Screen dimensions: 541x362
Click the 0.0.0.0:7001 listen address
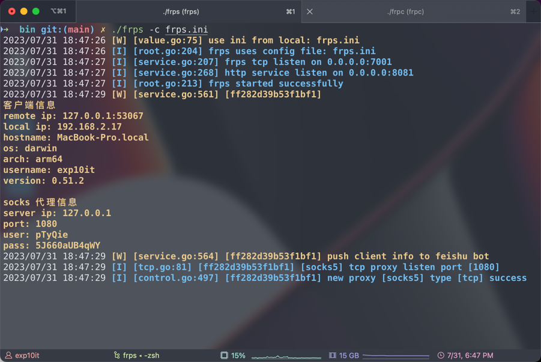click(360, 62)
